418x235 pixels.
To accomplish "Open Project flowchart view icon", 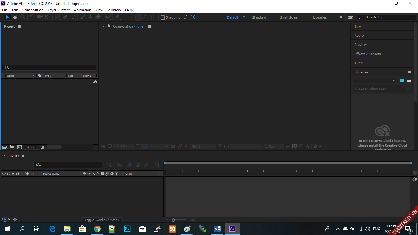I will pyautogui.click(x=95, y=81).
